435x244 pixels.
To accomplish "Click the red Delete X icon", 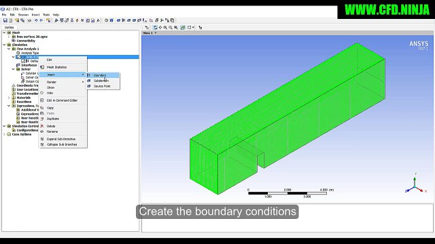I will click(x=42, y=126).
